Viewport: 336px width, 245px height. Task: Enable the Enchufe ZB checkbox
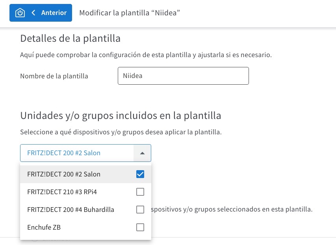(140, 227)
